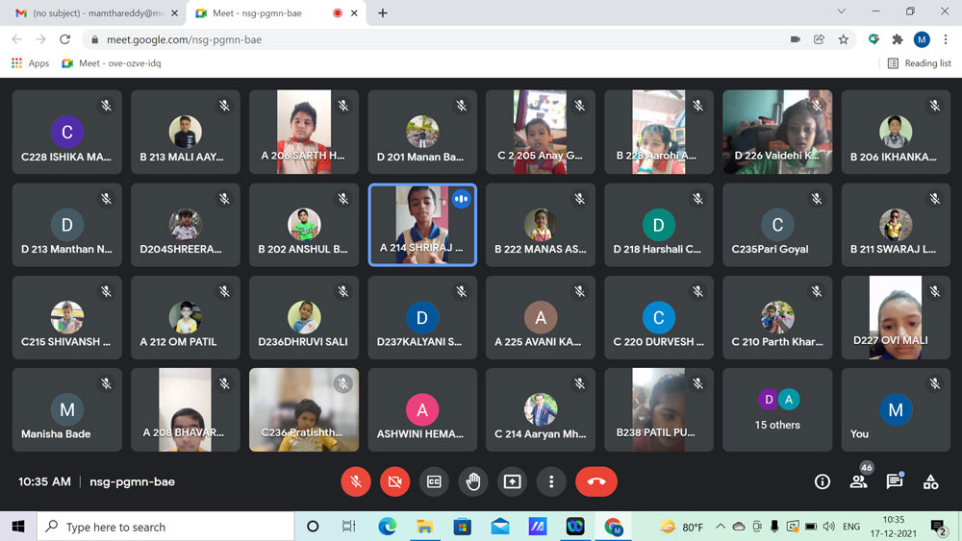Show the participants list with 46 people
The image size is (962, 541).
click(858, 481)
